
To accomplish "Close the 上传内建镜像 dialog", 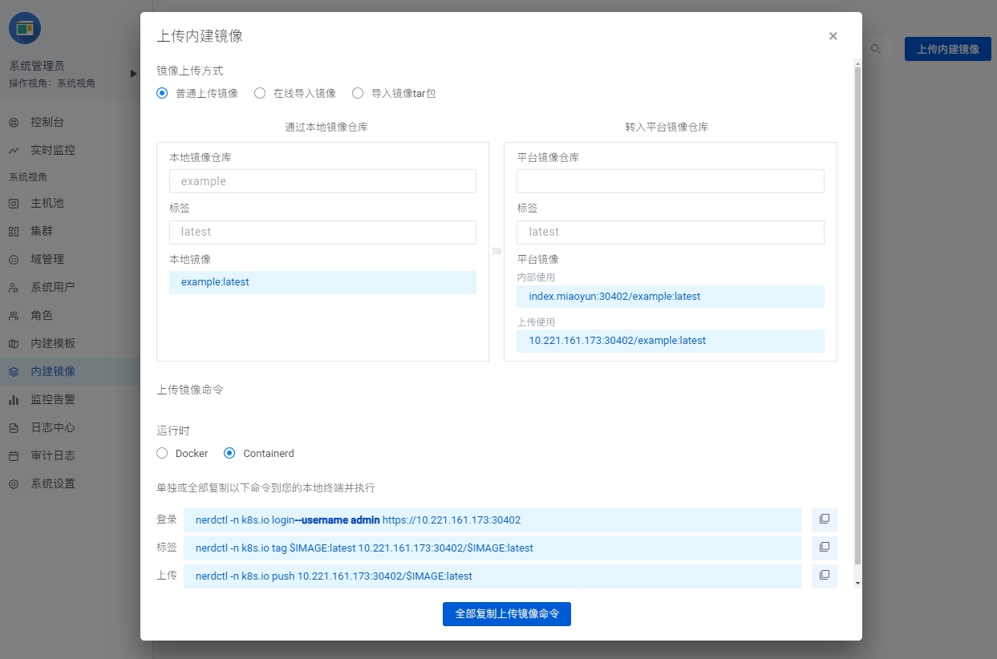I will click(x=833, y=36).
